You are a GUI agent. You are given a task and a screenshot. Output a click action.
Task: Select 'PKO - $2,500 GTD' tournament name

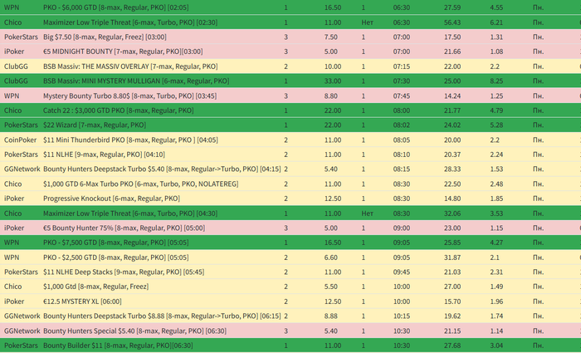tap(115, 257)
